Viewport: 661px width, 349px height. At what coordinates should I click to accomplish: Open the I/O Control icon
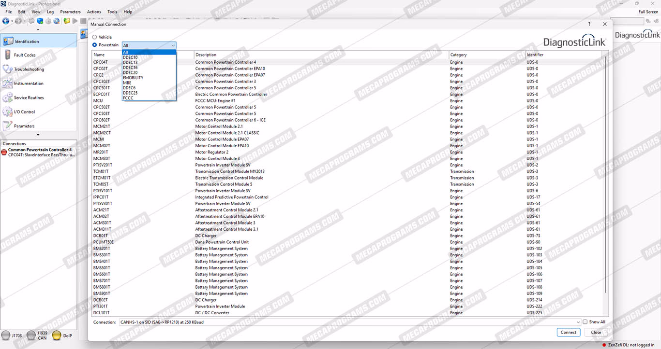[7, 112]
